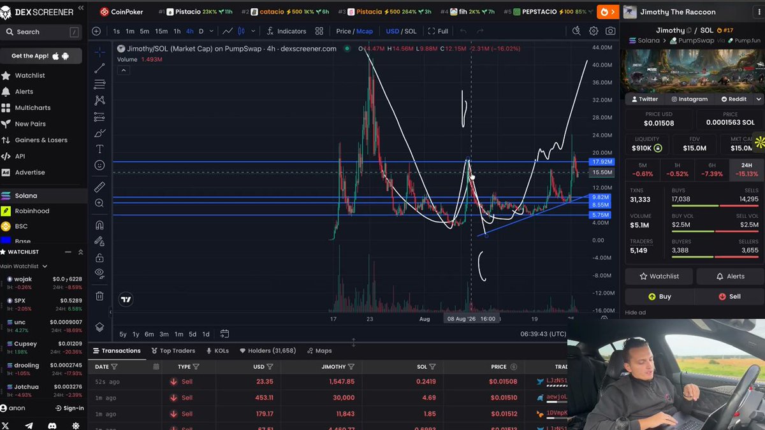Open the Telegram icon in sidebar footer

click(x=29, y=426)
